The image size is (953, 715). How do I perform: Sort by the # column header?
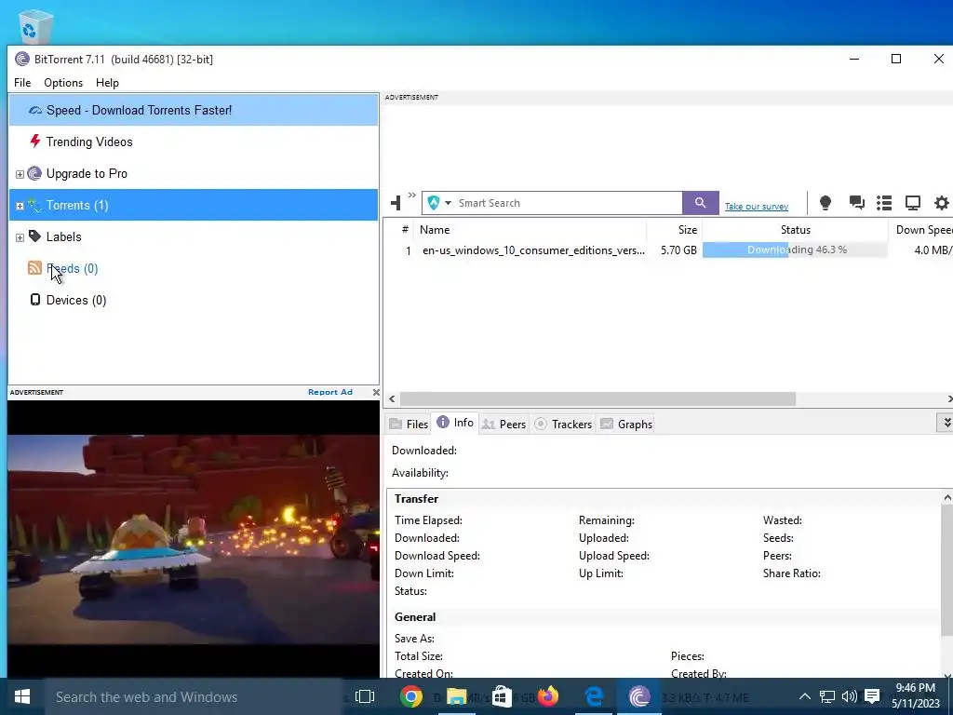(405, 230)
